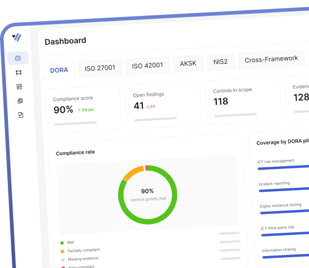Click the 90% compliance score value
This screenshot has height=268, width=309.
pos(63,110)
